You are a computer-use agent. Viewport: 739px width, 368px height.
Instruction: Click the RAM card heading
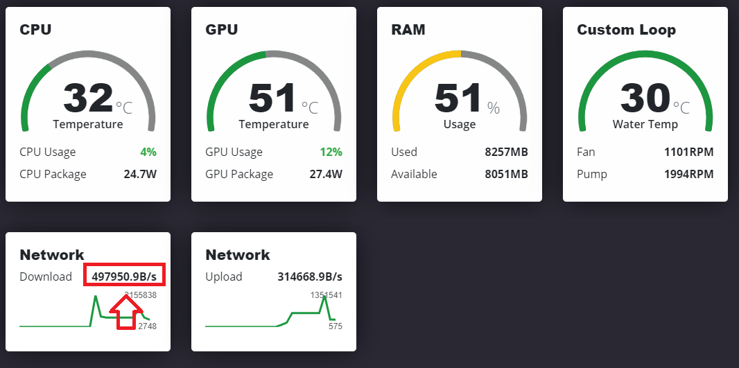click(x=408, y=30)
